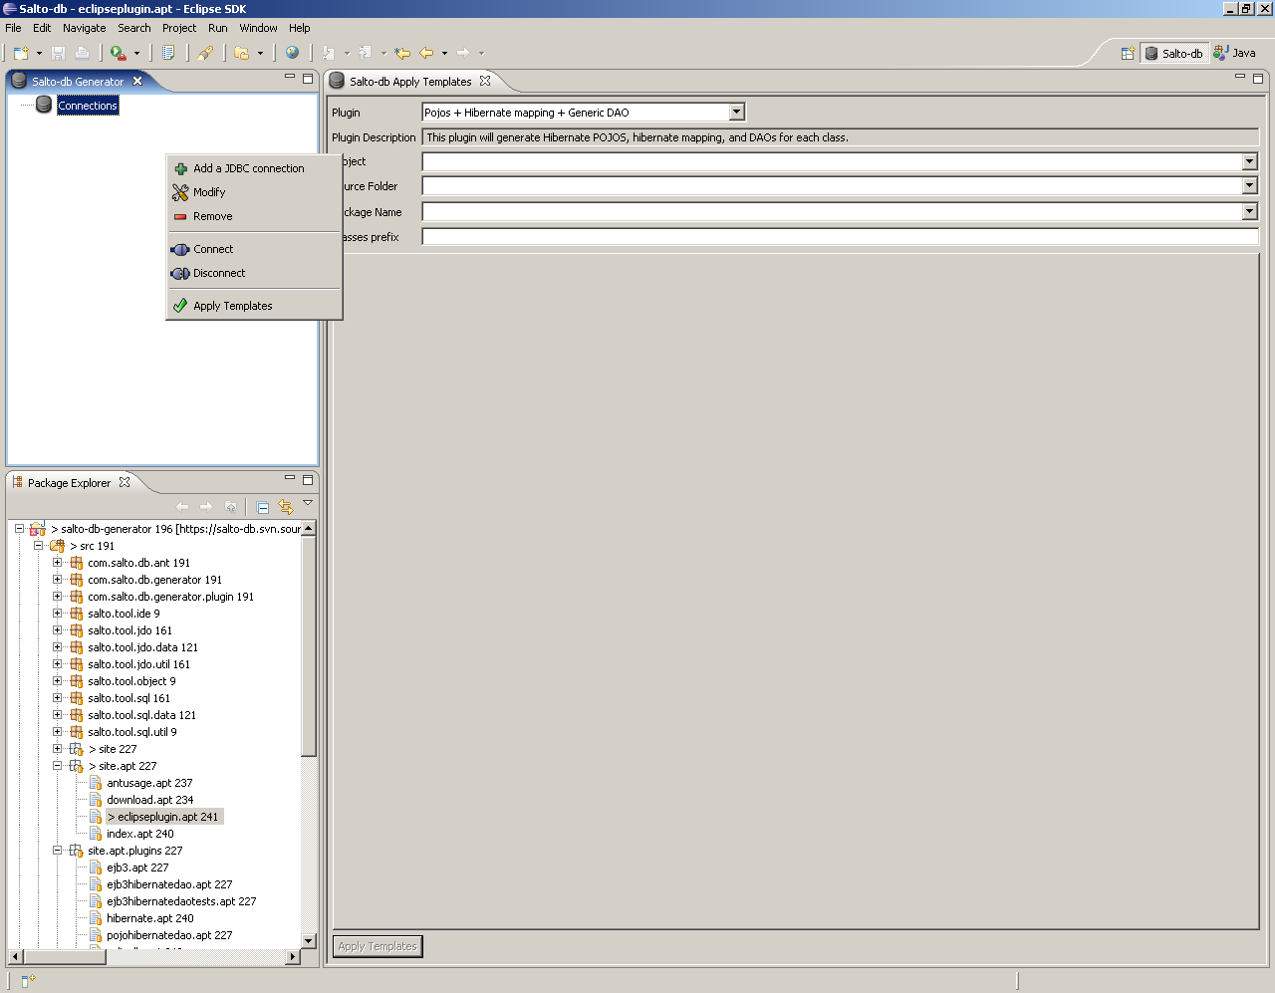Click the Search flashlight toolbar icon
The width and height of the screenshot is (1275, 993).
[205, 53]
